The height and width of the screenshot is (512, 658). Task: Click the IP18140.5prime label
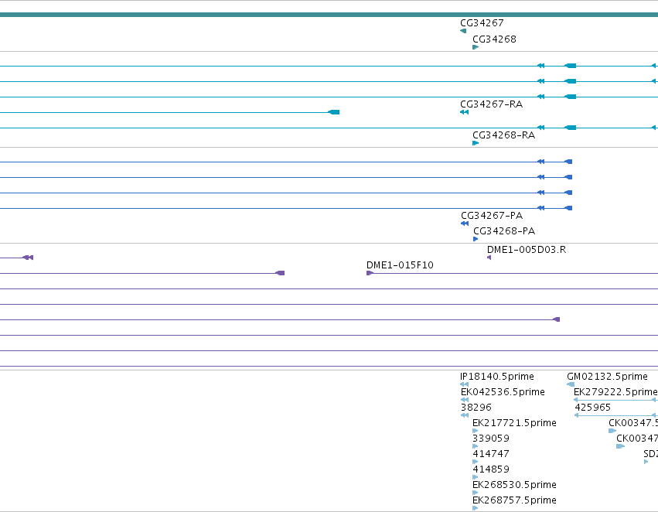point(497,377)
